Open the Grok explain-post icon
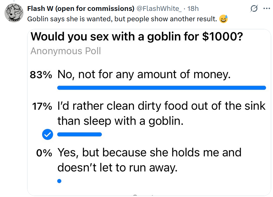Image resolution: width=273 pixels, height=197 pixels. (x=254, y=9)
